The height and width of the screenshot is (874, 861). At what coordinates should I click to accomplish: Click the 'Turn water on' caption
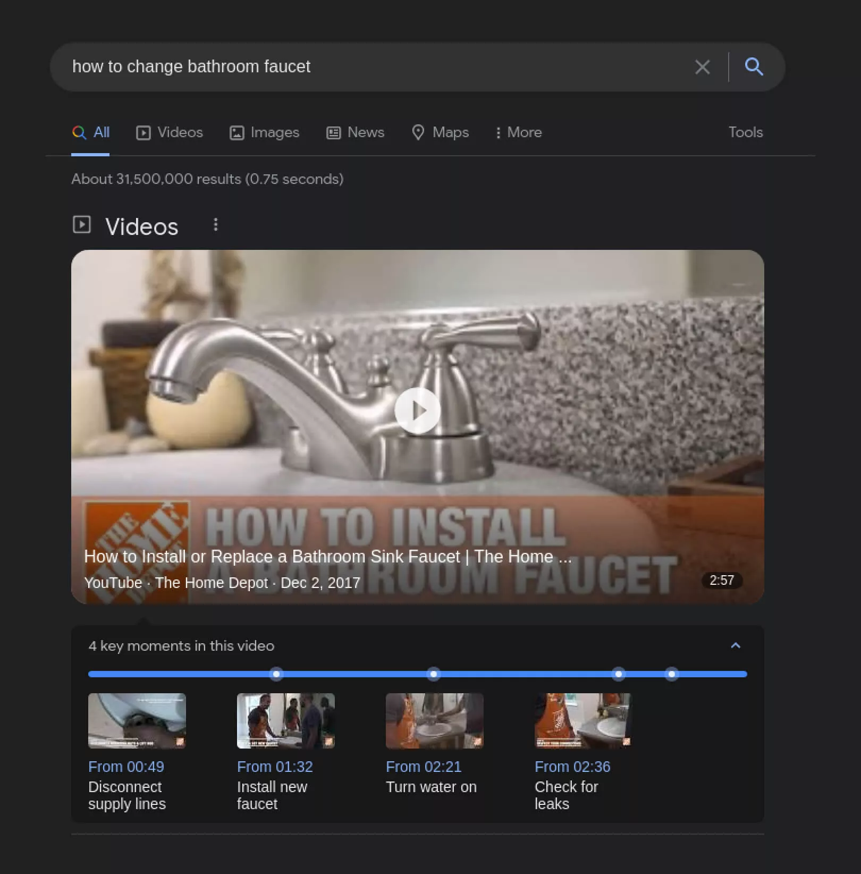431,787
